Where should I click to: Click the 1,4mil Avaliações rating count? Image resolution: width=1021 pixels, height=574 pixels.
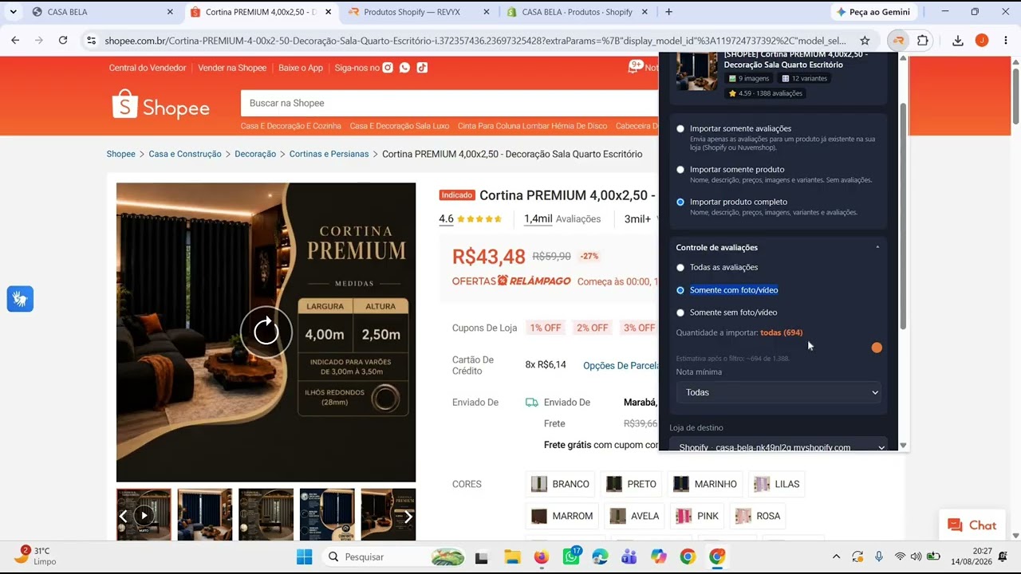click(x=562, y=218)
